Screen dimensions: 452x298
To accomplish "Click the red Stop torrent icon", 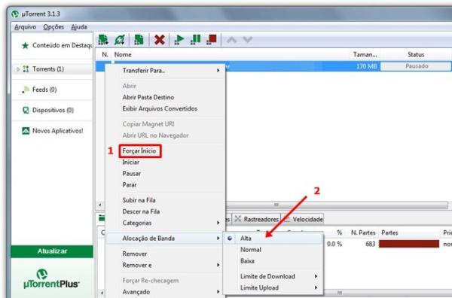I will pyautogui.click(x=212, y=39).
